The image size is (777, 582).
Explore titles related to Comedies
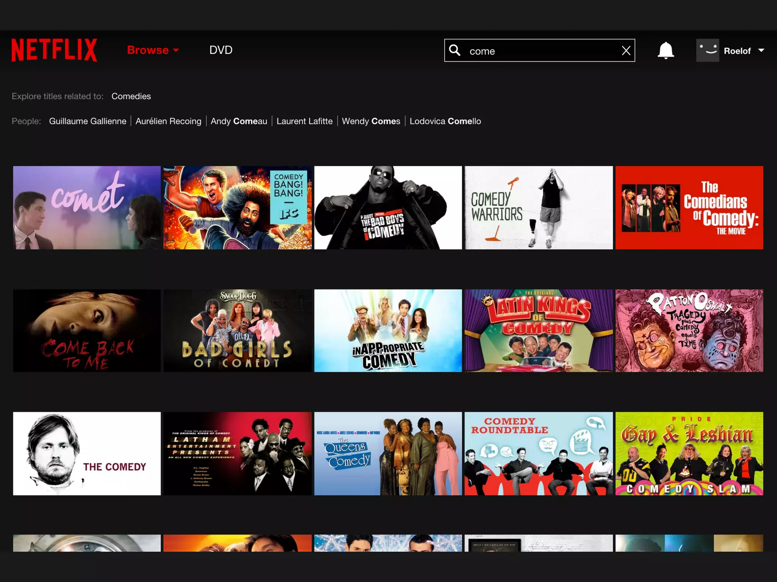pos(131,96)
